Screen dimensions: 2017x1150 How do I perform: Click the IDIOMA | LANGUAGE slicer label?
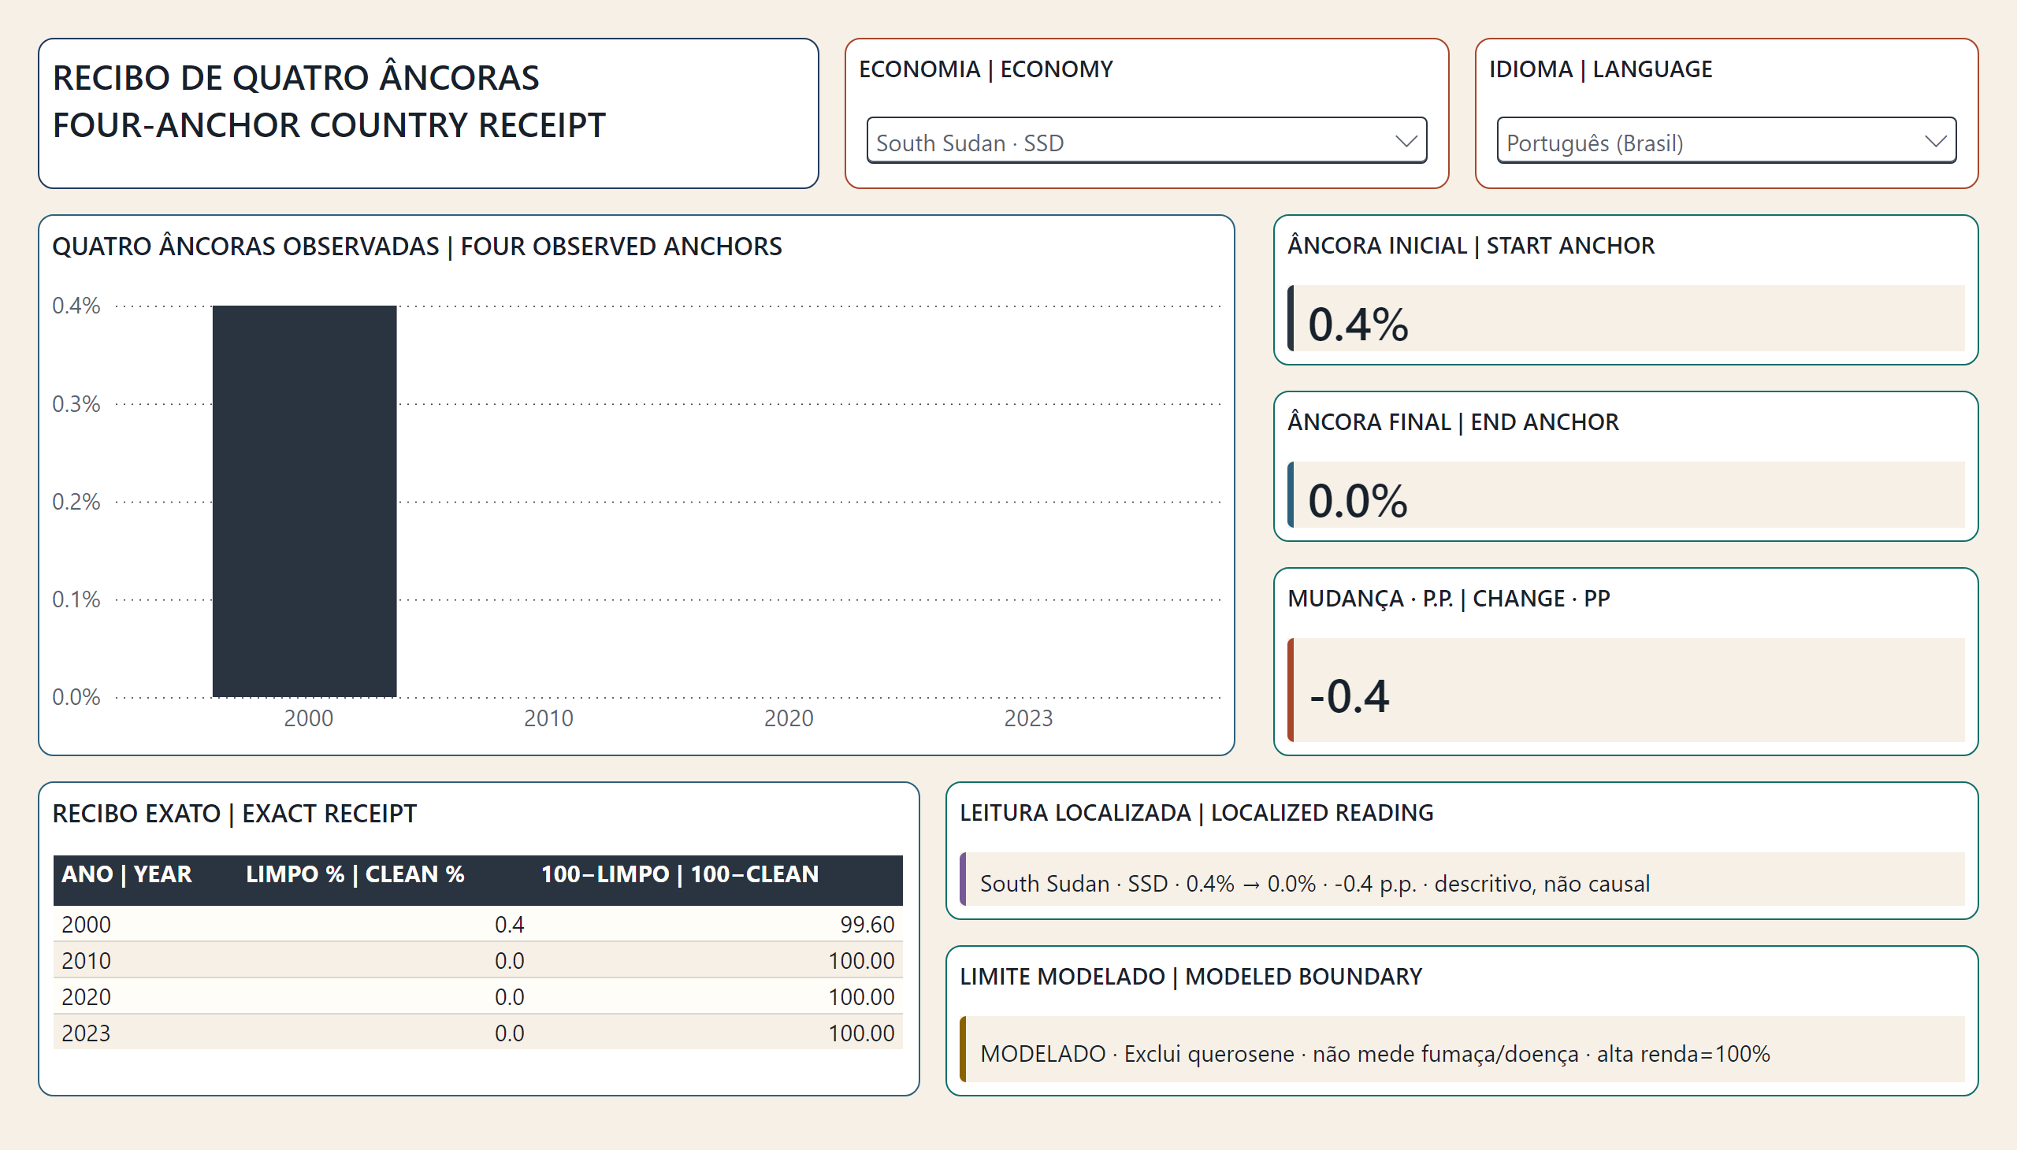(x=1601, y=69)
